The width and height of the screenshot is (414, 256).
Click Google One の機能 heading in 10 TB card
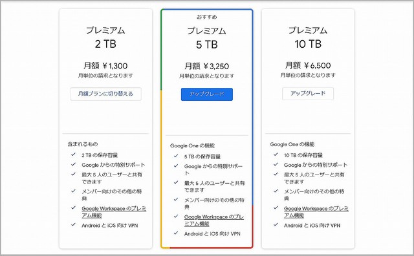tap(292, 144)
